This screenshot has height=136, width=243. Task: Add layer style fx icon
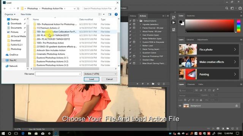pyautogui.click(x=213, y=128)
